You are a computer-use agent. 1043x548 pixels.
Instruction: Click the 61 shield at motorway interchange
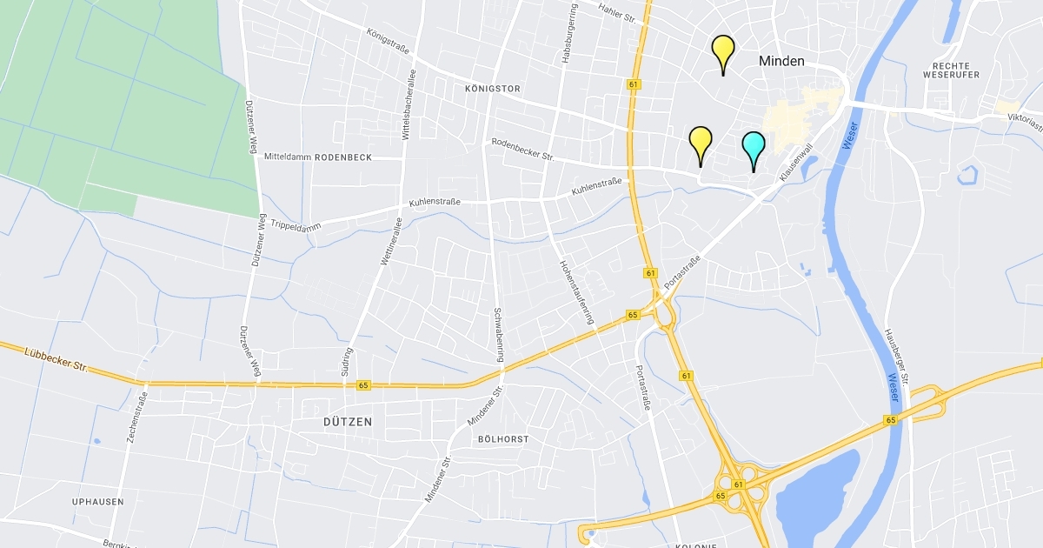(x=738, y=485)
